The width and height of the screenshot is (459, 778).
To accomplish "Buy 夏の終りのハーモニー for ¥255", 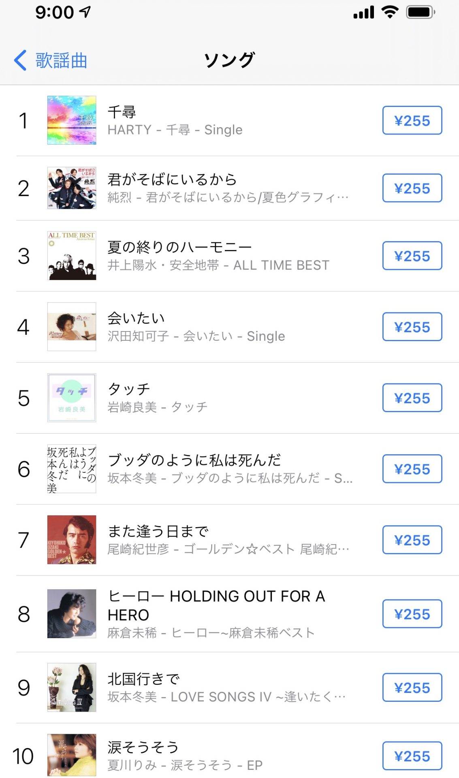I will click(412, 256).
